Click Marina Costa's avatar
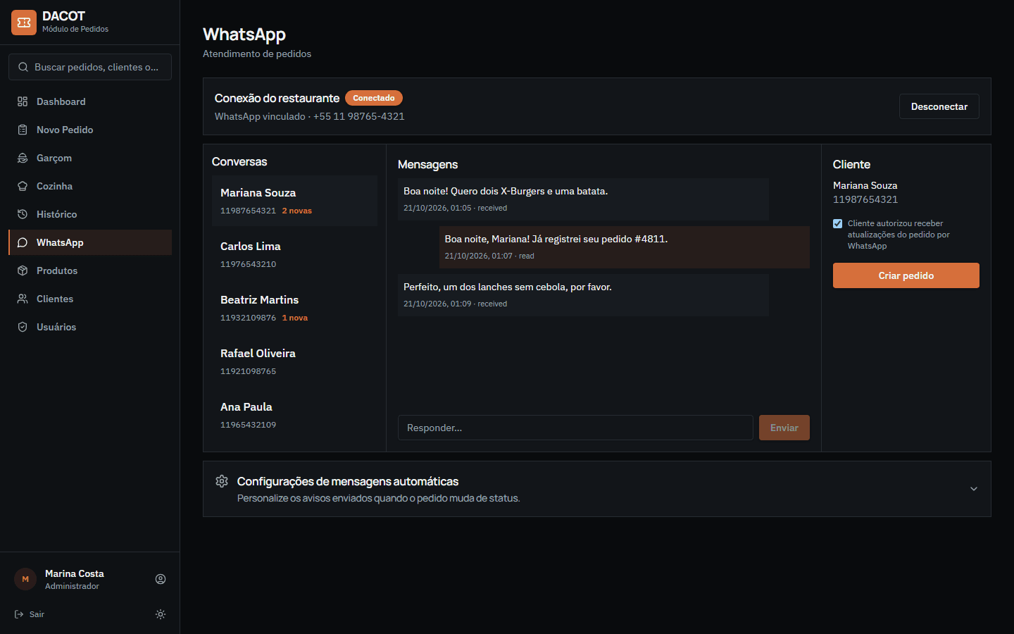The height and width of the screenshot is (634, 1014). click(25, 579)
